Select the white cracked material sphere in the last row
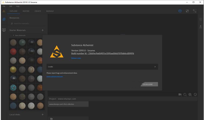204x120 pixels. (31, 106)
